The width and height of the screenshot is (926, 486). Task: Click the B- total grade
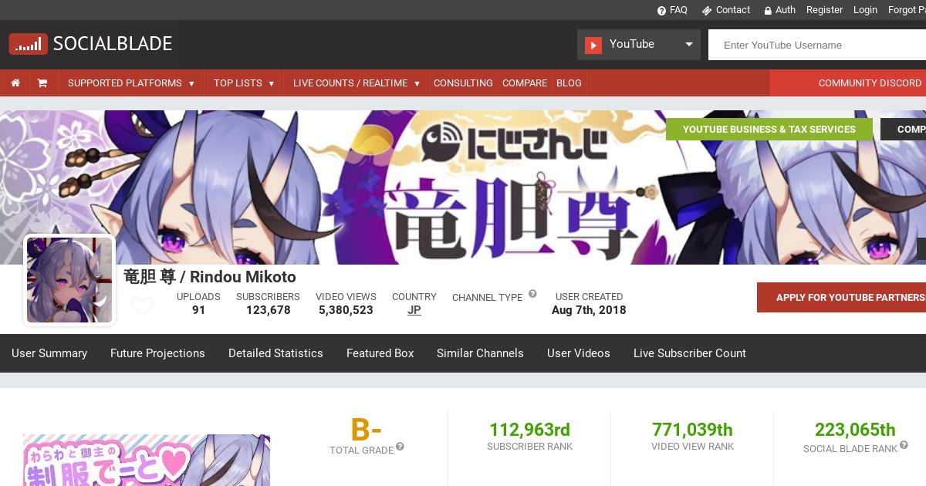(x=366, y=430)
